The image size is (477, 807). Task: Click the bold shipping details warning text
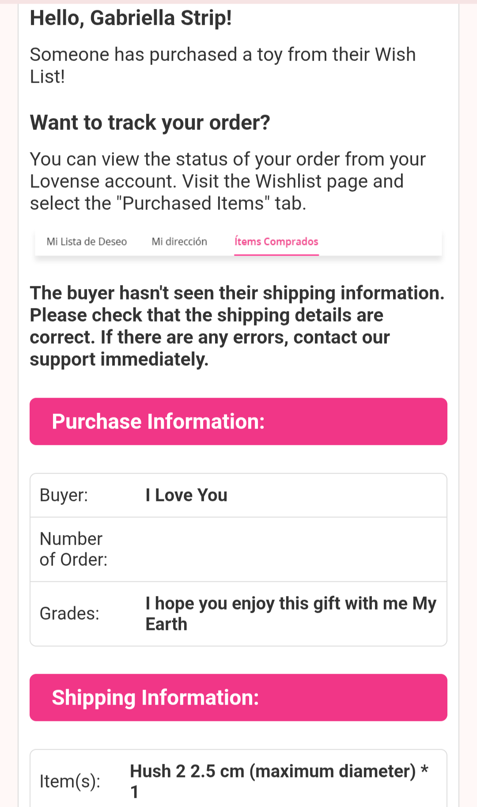(x=237, y=326)
